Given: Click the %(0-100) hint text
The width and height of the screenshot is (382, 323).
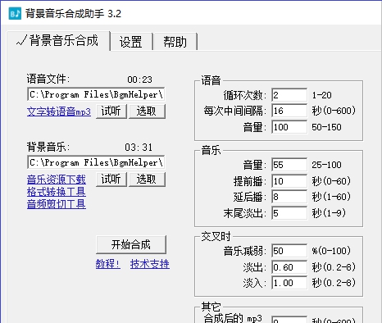Looking at the screenshot, I should coord(331,251).
